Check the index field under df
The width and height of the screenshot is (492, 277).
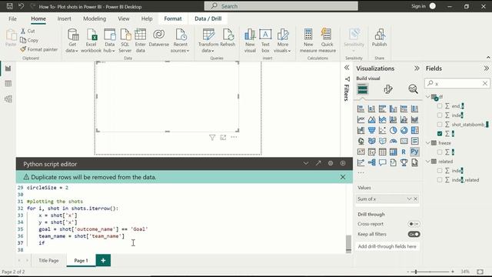440,115
